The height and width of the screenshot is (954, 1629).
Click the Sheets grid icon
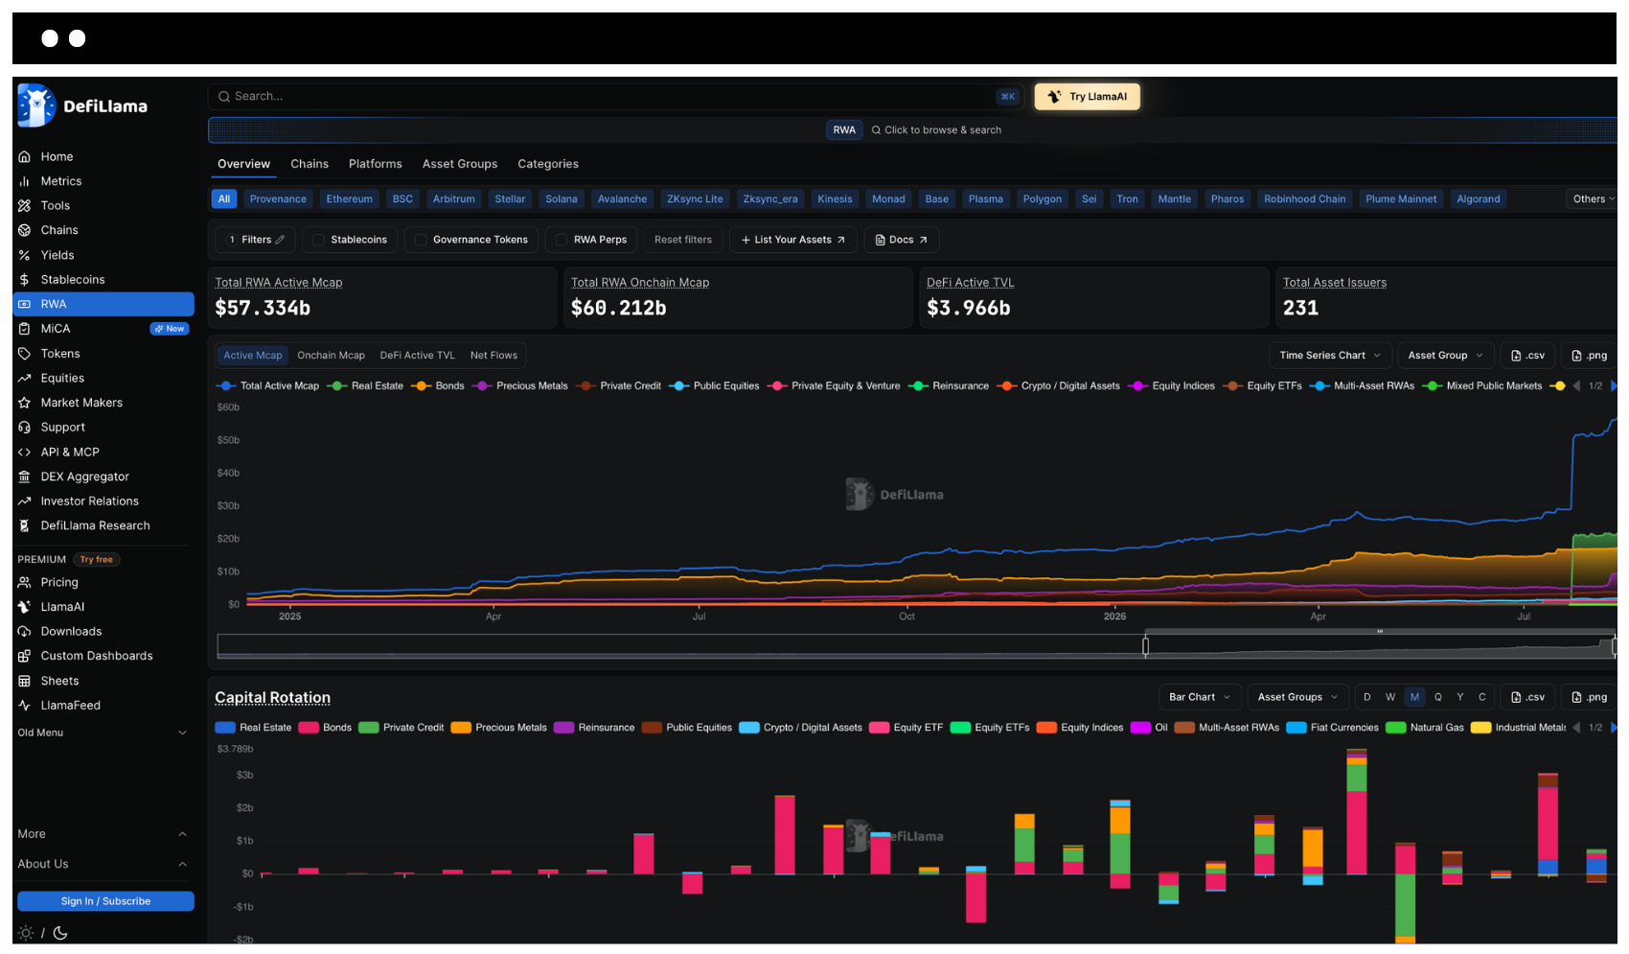pos(25,681)
